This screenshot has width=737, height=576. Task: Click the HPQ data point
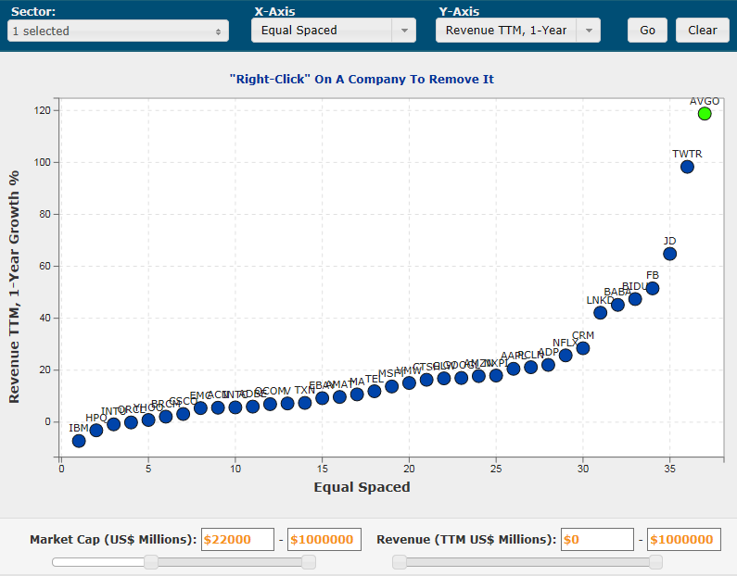[96, 430]
